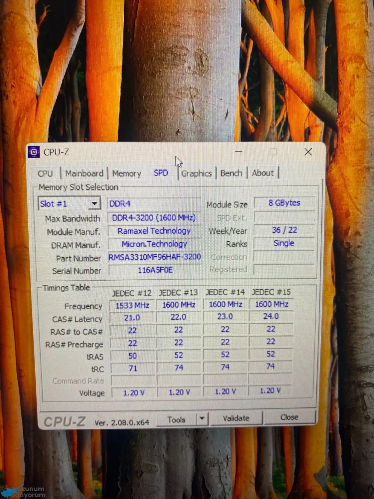Switch to the Memory tab
Viewport: 374px width, 499px height.
127,173
